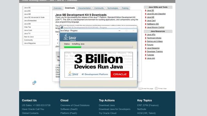Screen dimensions: 207x116
Task: Click download arrow icon beside Java.com
Action: pos(146,58)
